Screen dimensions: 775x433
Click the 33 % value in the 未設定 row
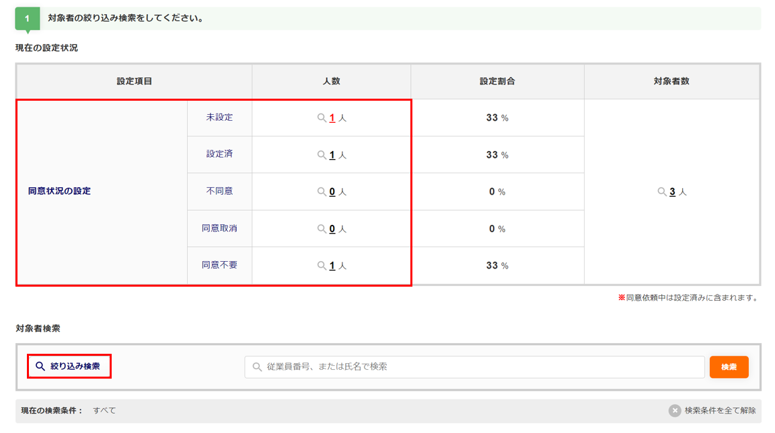[497, 118]
